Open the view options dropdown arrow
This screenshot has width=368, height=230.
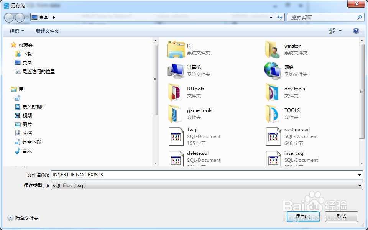click(340, 31)
